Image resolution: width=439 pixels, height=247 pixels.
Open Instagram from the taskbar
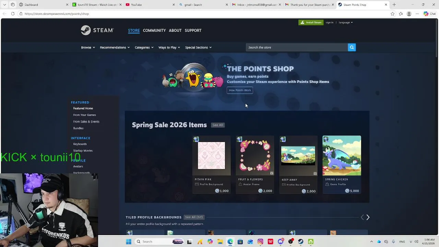[260, 242]
